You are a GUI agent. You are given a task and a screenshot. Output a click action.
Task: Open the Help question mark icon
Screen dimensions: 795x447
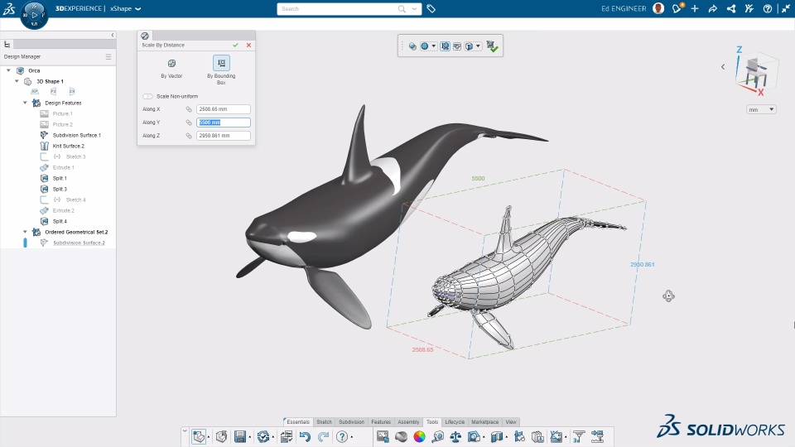pos(342,436)
